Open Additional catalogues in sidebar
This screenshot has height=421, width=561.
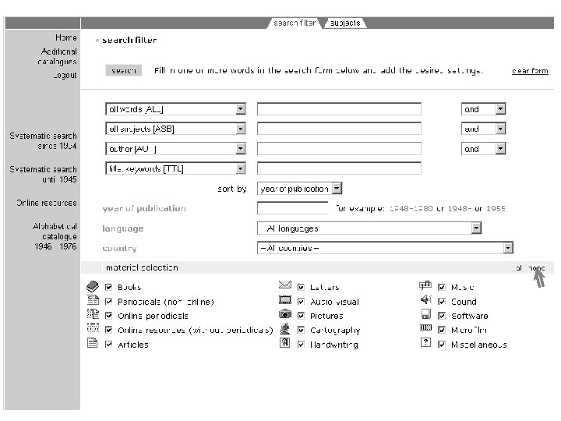[x=57, y=57]
